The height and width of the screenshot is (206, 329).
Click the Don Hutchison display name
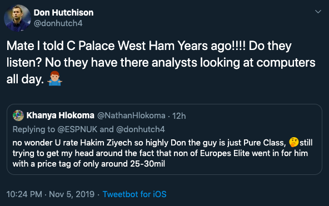63,13
